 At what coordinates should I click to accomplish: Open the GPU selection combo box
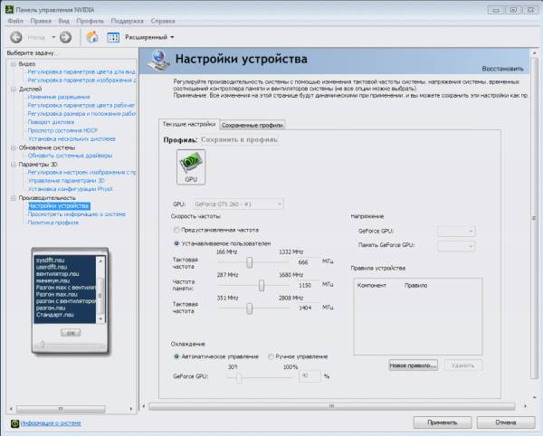click(238, 204)
